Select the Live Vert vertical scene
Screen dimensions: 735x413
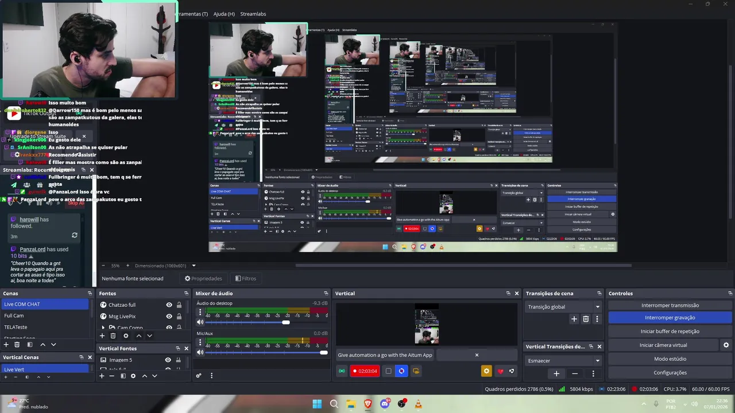tap(45, 369)
